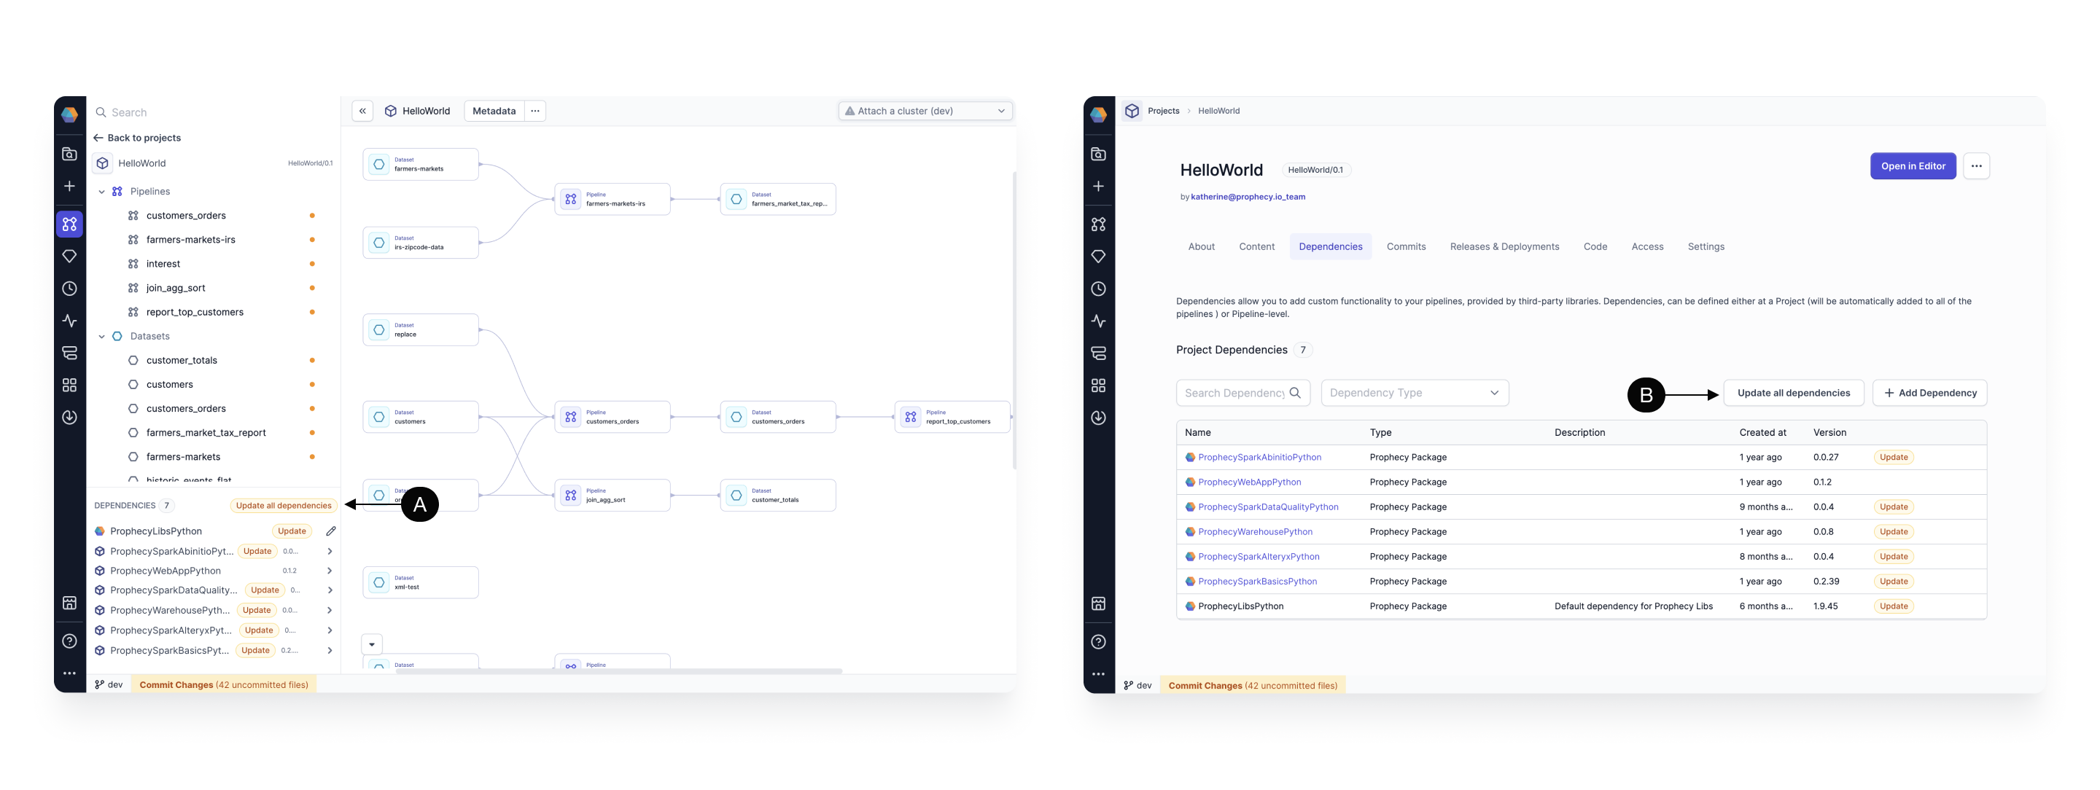The image size is (2100, 790).
Task: Open the Dependency Type dropdown
Action: tap(1414, 393)
